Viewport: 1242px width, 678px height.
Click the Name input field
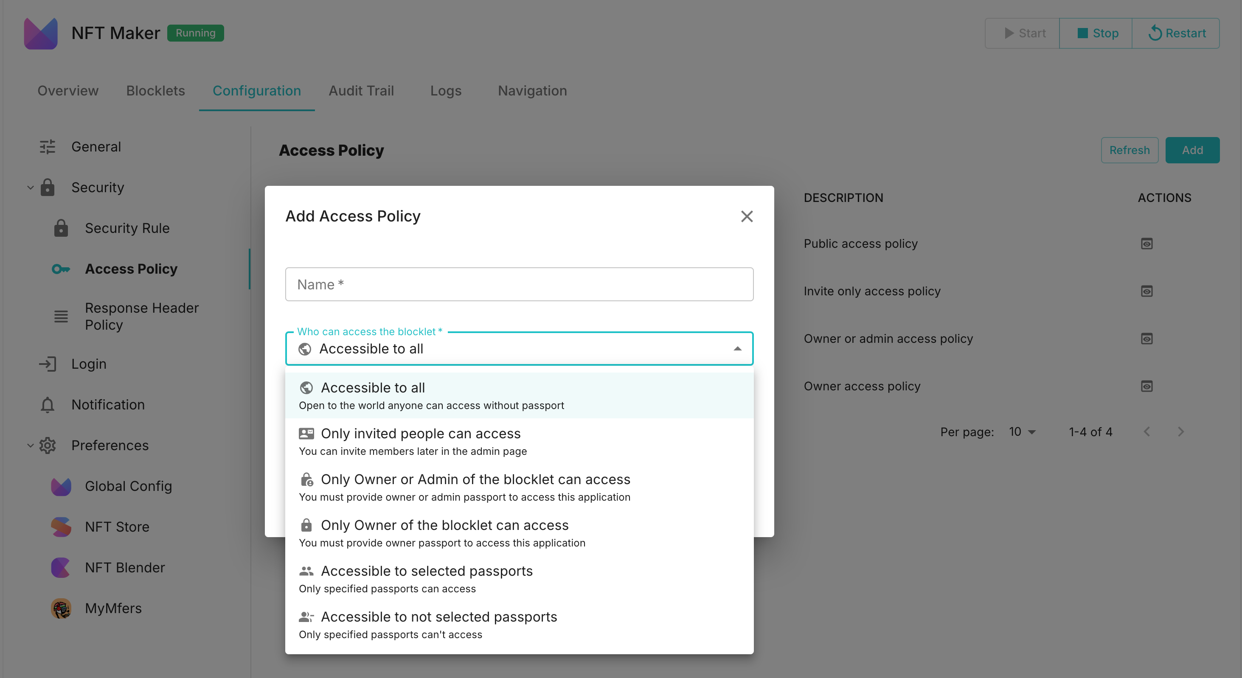click(x=519, y=284)
